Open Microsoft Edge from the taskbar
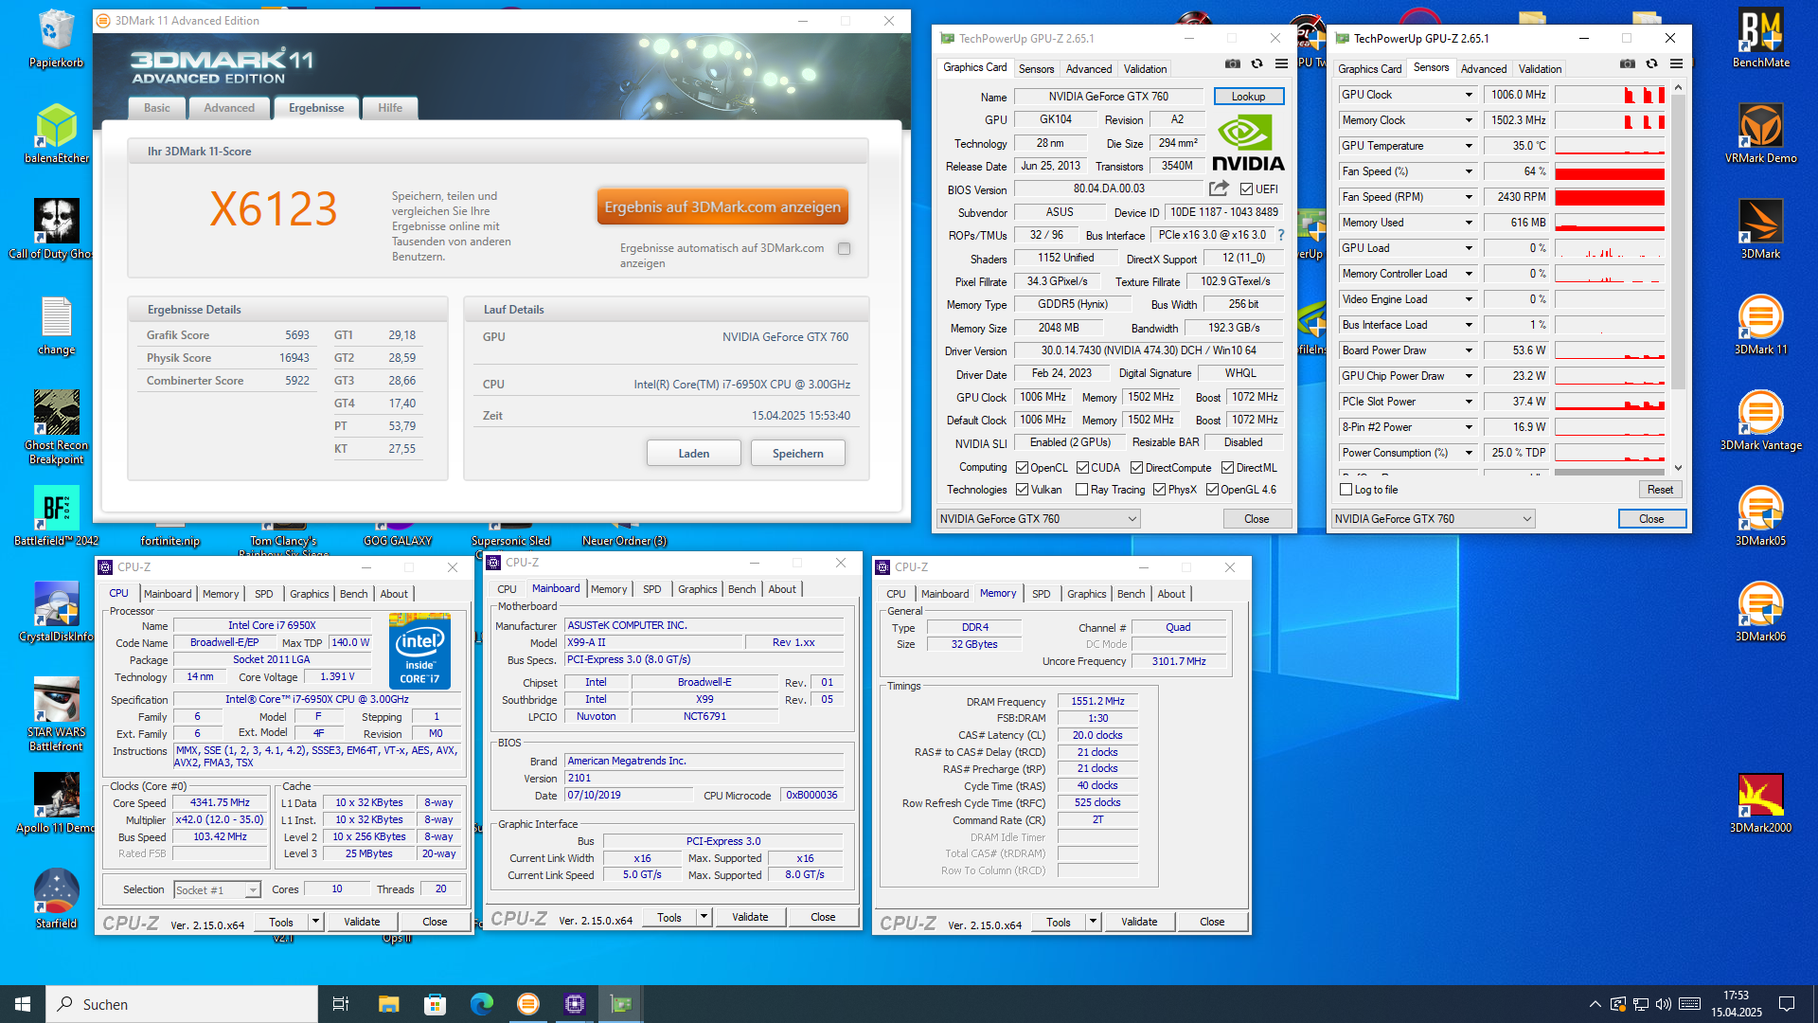Viewport: 1818px width, 1023px height. (482, 1004)
